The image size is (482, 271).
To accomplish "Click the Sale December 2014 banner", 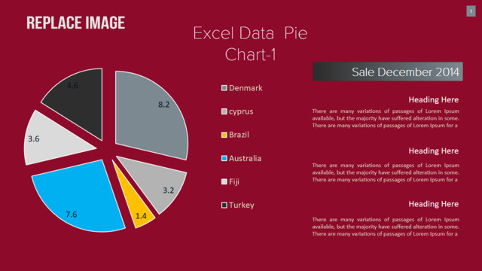I will (x=388, y=72).
